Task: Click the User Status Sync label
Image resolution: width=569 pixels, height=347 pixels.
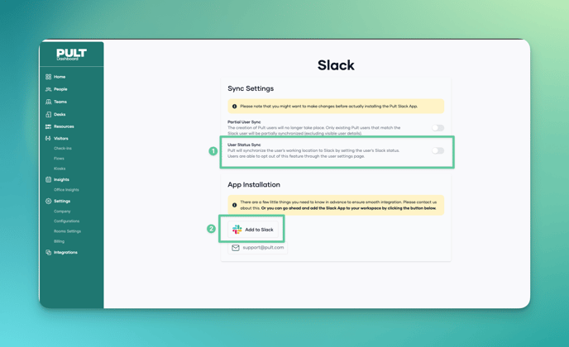Action: (x=244, y=145)
